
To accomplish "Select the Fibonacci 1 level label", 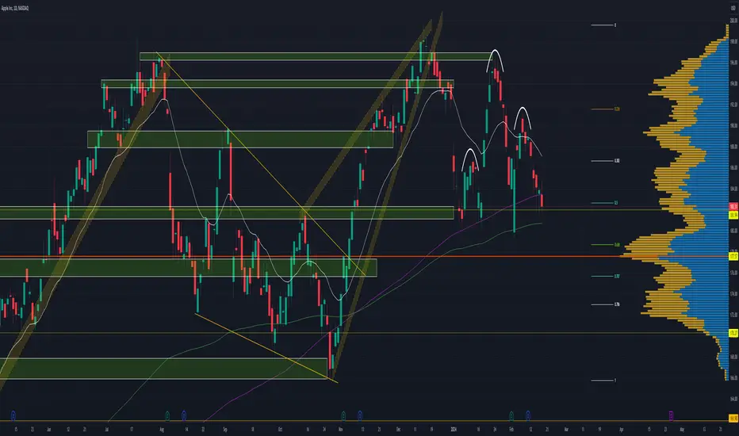I will pos(615,381).
